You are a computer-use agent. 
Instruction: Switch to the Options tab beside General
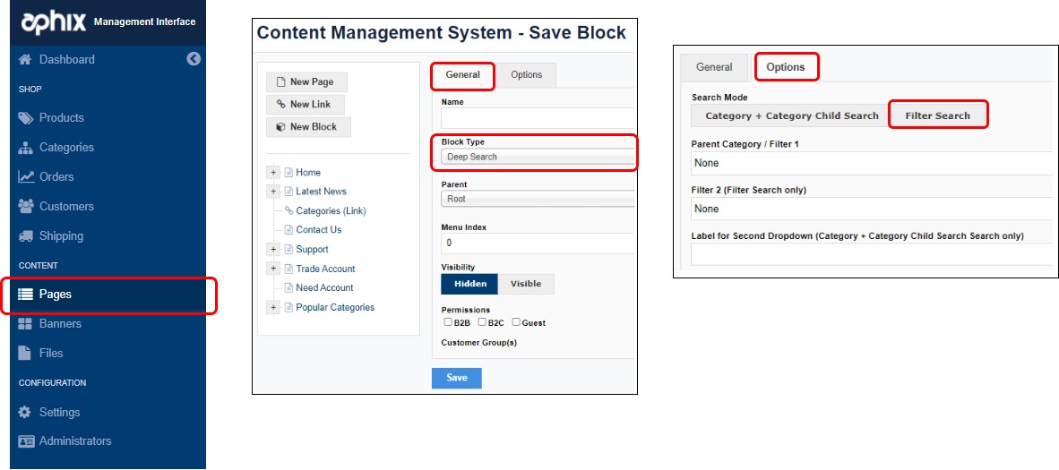point(526,75)
